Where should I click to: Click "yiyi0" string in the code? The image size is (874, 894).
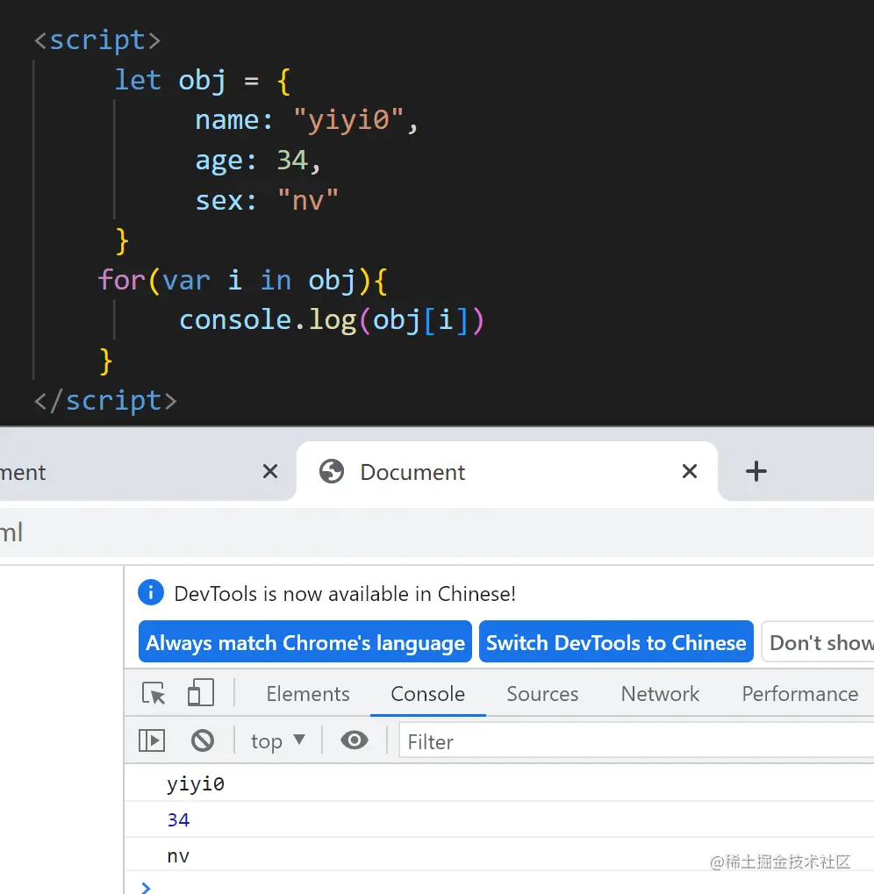click(347, 120)
